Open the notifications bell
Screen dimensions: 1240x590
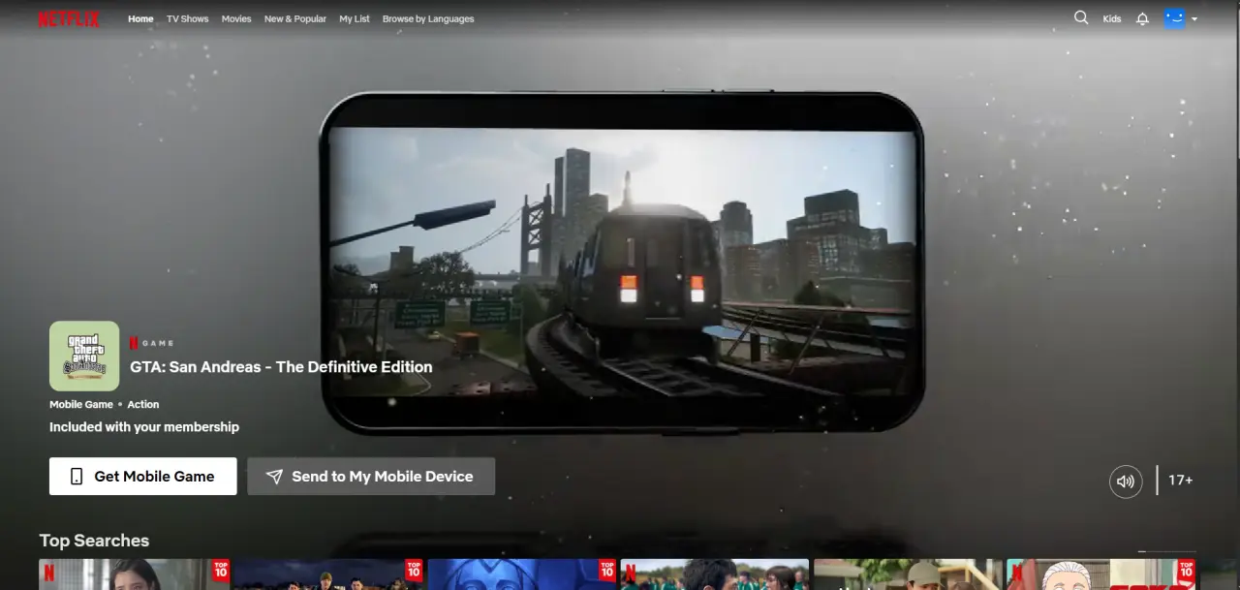(1142, 18)
